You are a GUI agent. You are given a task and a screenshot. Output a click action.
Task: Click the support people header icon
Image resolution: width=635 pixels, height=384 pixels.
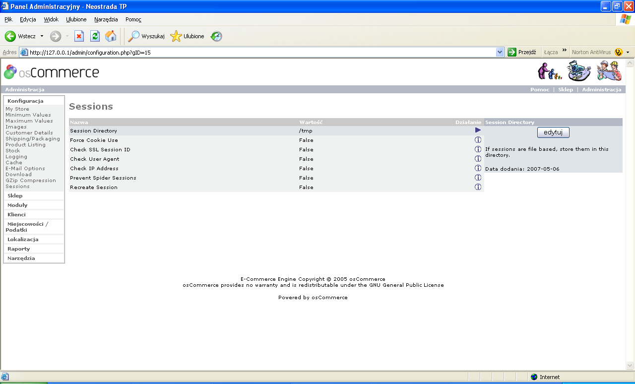pos(550,71)
